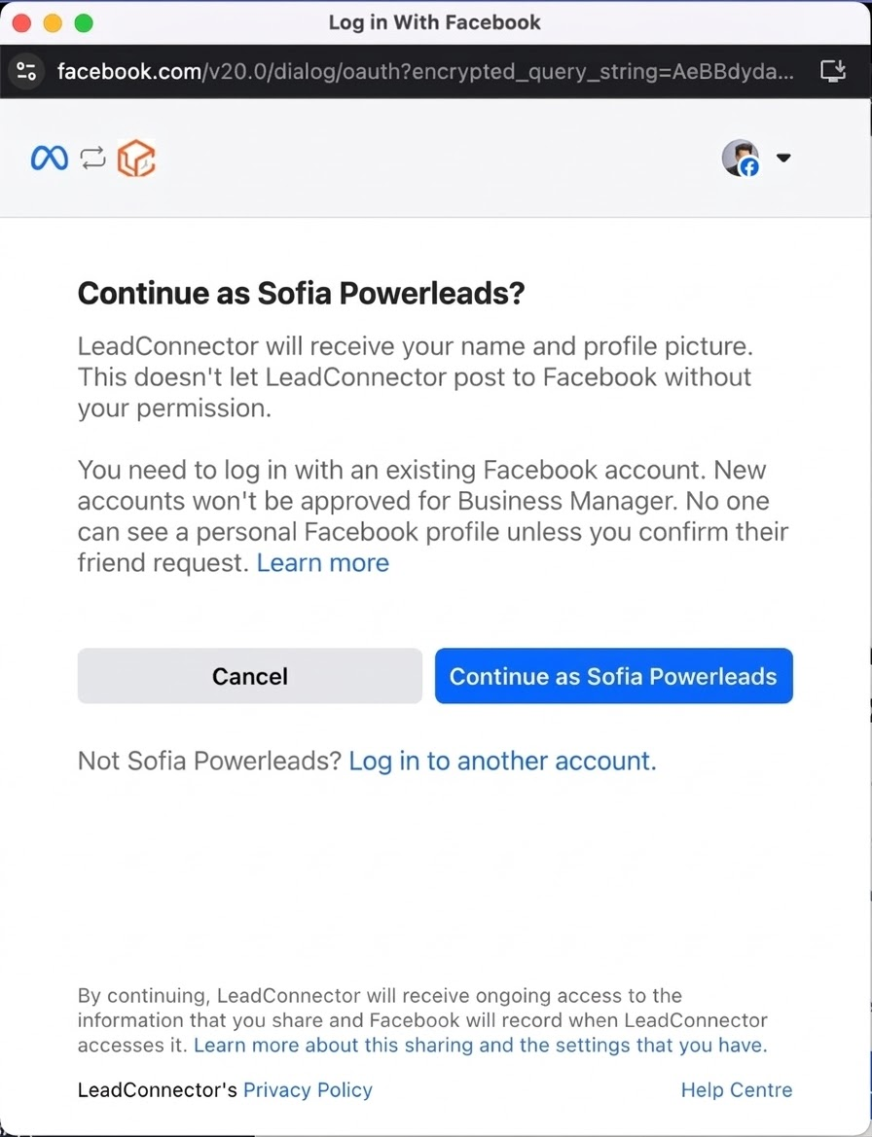Open the Learn more link
The image size is (872, 1137).
coord(322,563)
